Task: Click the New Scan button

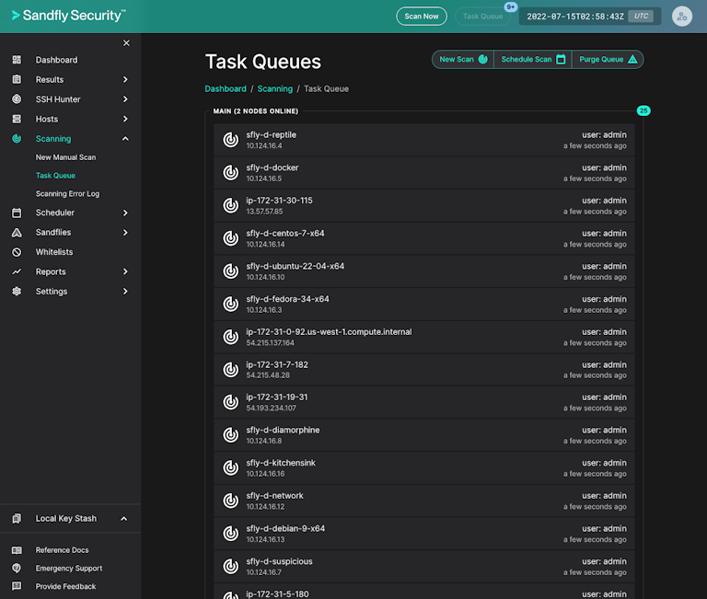Action: point(463,60)
